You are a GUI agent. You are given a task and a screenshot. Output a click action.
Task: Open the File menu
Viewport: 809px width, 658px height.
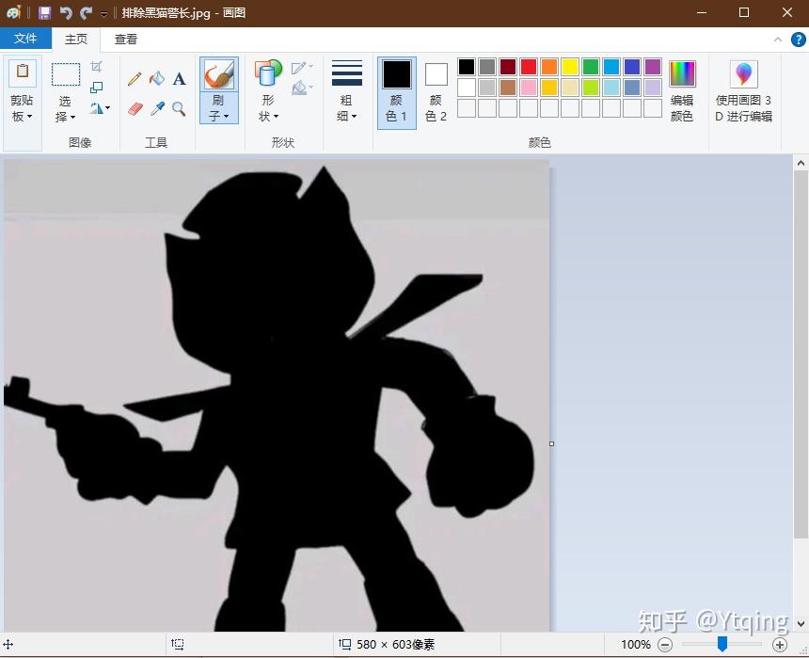(x=25, y=39)
